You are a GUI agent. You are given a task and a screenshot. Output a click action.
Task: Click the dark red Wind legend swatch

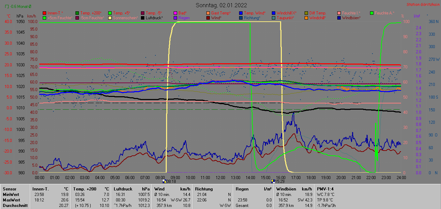[208, 18]
